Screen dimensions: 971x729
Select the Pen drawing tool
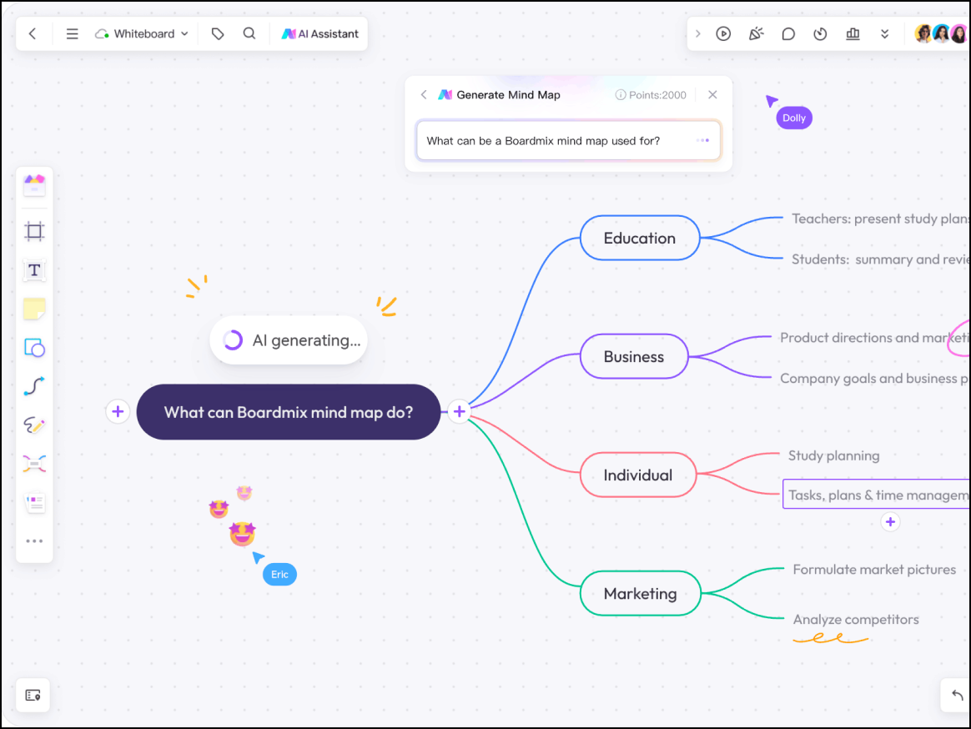coord(35,425)
